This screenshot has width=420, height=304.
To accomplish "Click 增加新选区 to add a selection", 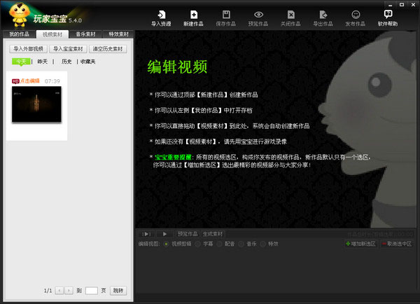I will coord(361,244).
